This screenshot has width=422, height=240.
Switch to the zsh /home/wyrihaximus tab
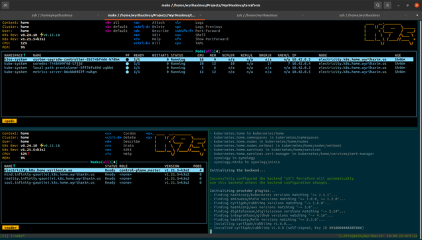(x=257, y=15)
